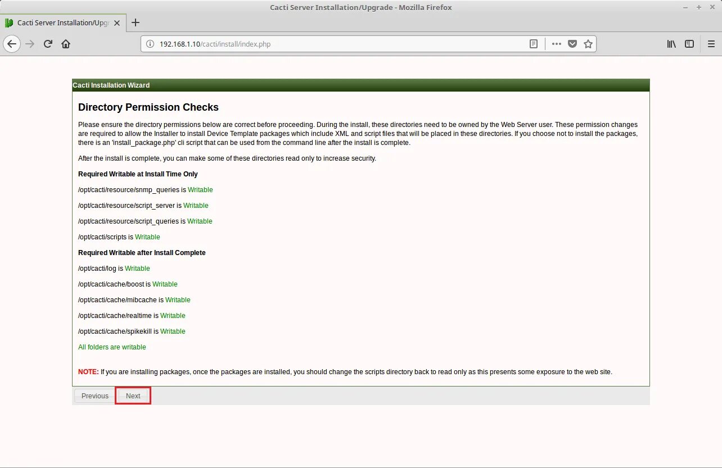
Task: Open the Library icon in toolbar
Action: pos(671,44)
